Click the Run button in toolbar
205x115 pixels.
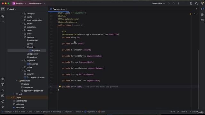(169, 4)
